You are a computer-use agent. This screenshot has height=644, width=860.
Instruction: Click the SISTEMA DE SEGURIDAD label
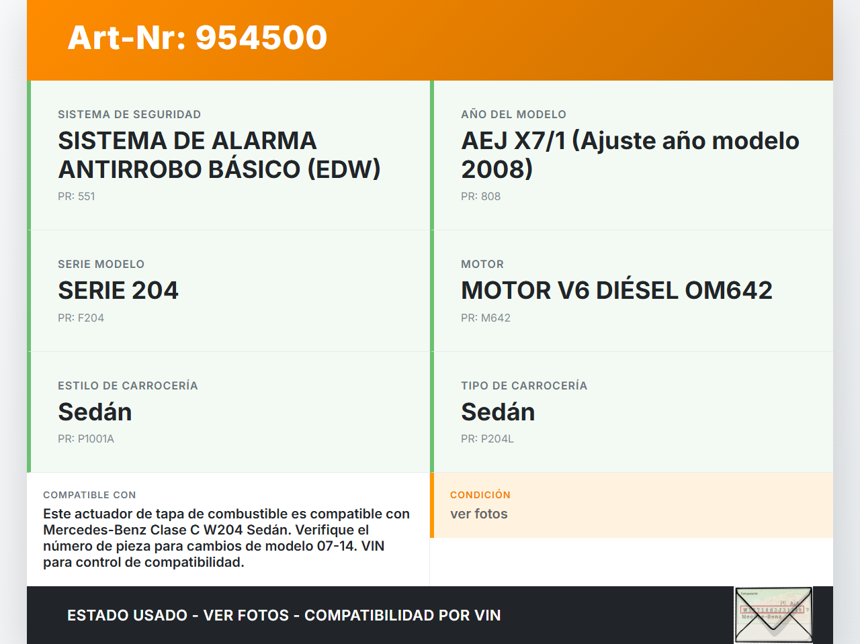[129, 115]
